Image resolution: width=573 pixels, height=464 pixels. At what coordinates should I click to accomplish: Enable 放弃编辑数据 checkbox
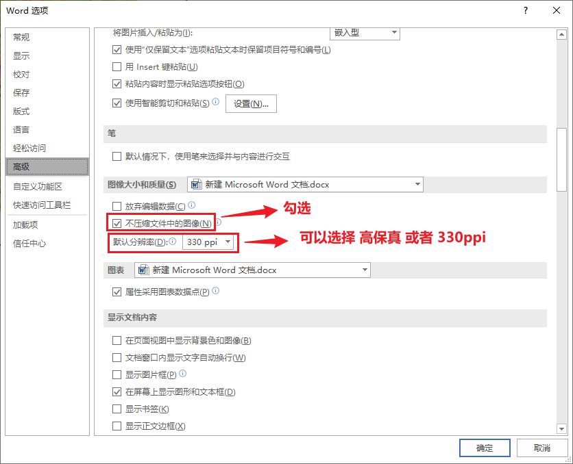(117, 207)
